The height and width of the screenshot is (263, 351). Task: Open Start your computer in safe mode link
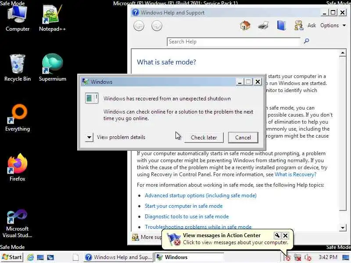[x=183, y=206]
